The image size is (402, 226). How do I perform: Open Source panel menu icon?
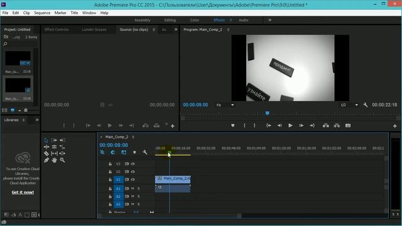(x=153, y=30)
